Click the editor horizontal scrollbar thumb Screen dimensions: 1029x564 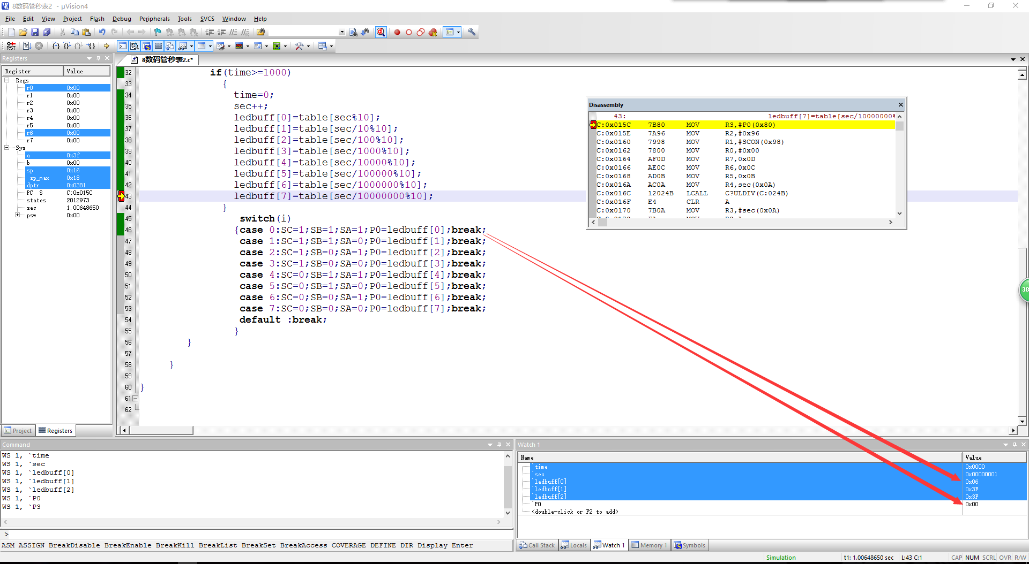(x=161, y=430)
